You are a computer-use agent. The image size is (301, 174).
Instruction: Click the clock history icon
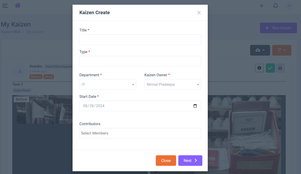259,68
